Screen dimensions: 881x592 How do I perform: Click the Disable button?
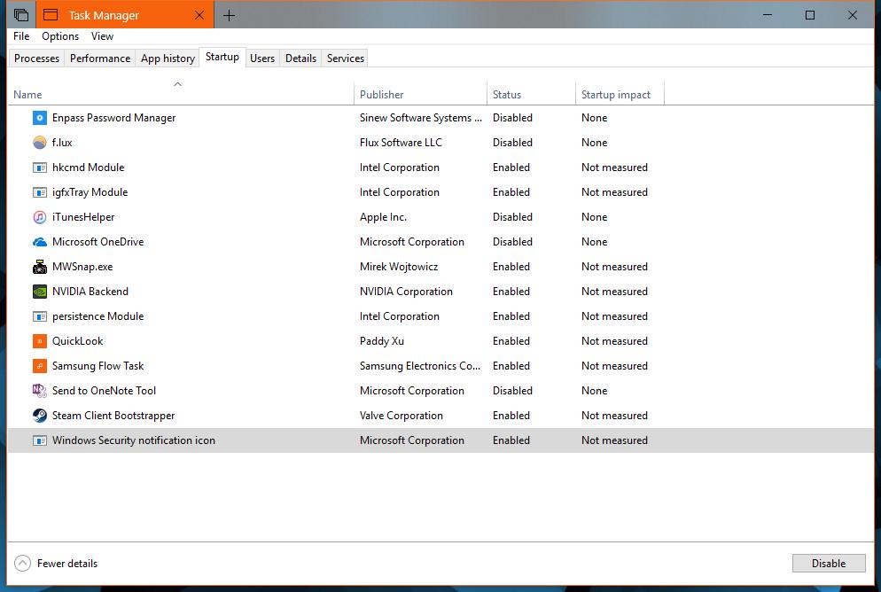coord(829,563)
